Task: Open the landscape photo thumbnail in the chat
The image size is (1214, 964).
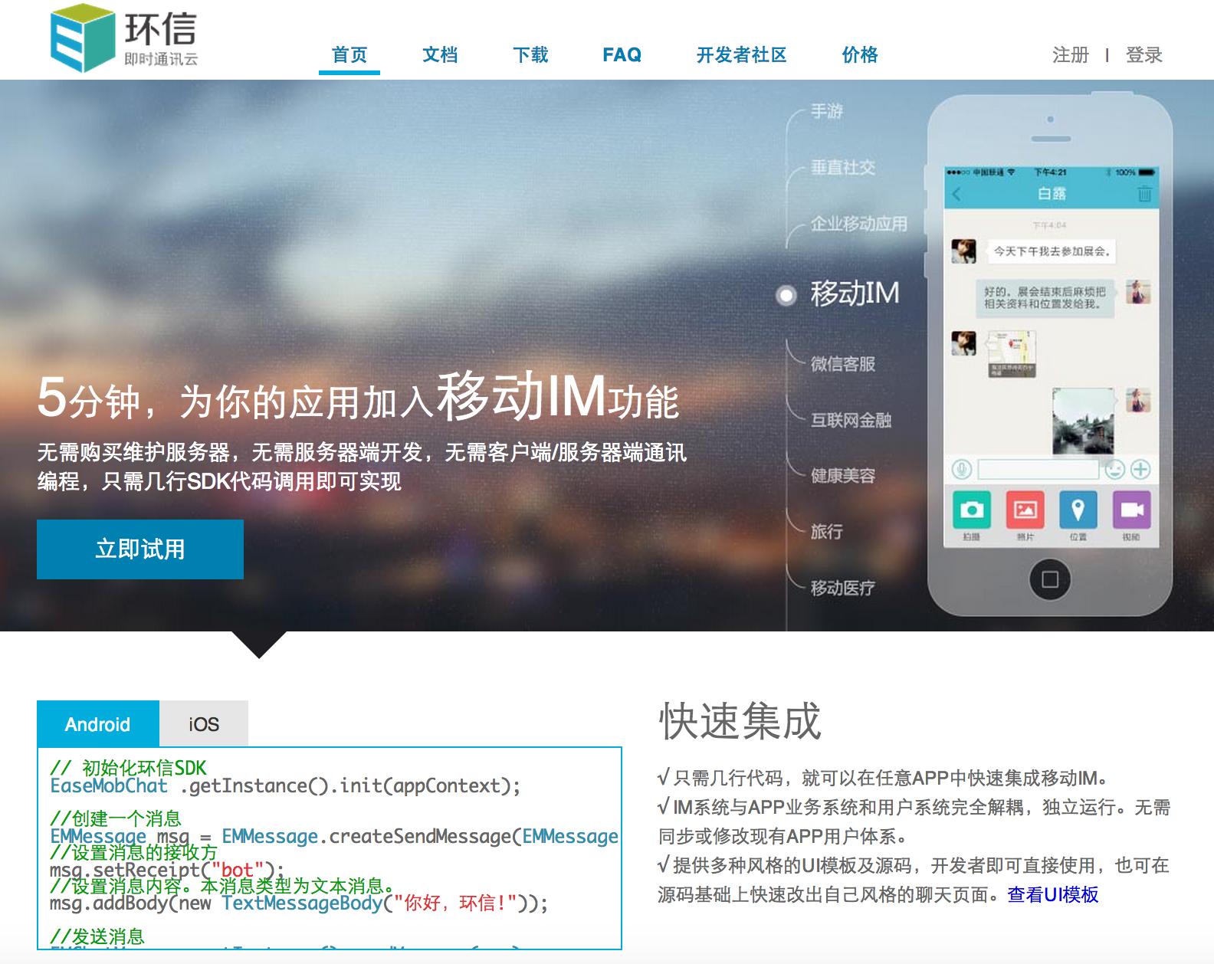Action: click(x=1083, y=420)
